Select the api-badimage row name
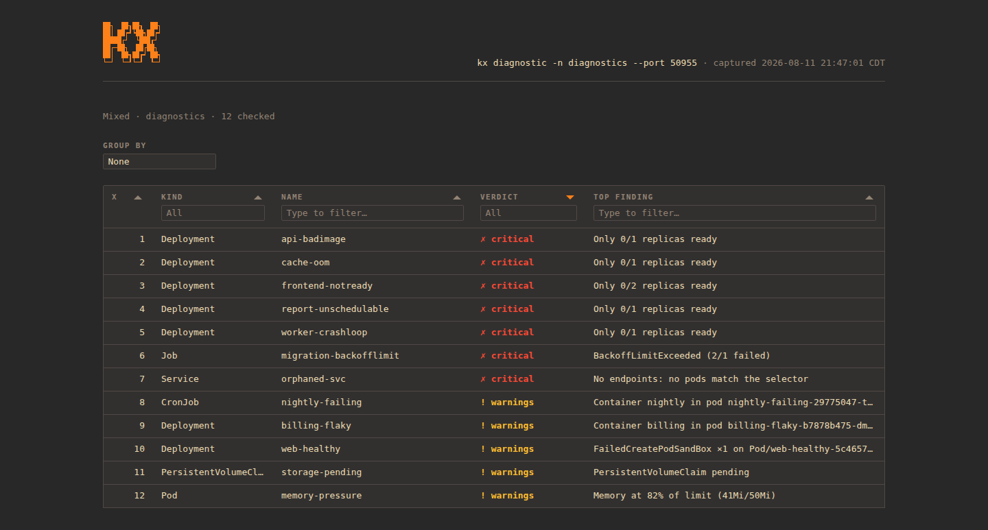Screen dimensions: 988x530 click(x=314, y=239)
